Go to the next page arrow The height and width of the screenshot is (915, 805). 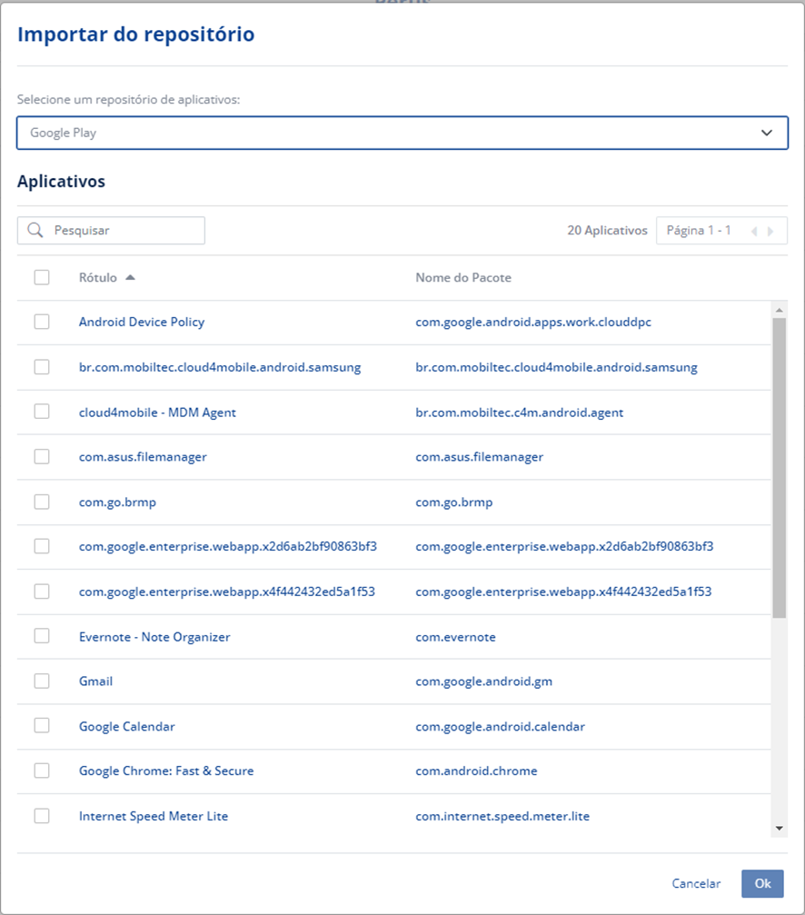point(771,231)
